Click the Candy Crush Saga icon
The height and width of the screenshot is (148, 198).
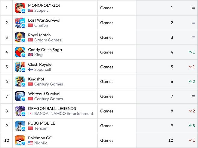click(x=20, y=52)
